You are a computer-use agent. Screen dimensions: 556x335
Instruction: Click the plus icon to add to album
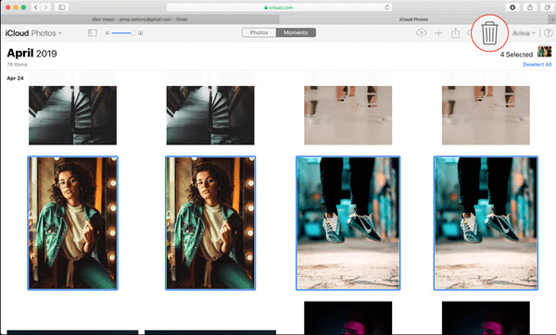438,33
